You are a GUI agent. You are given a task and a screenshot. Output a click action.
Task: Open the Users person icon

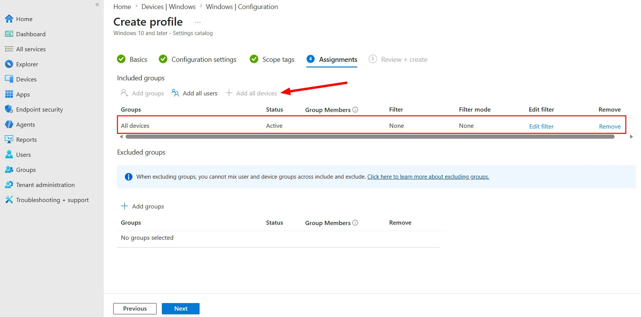point(9,155)
